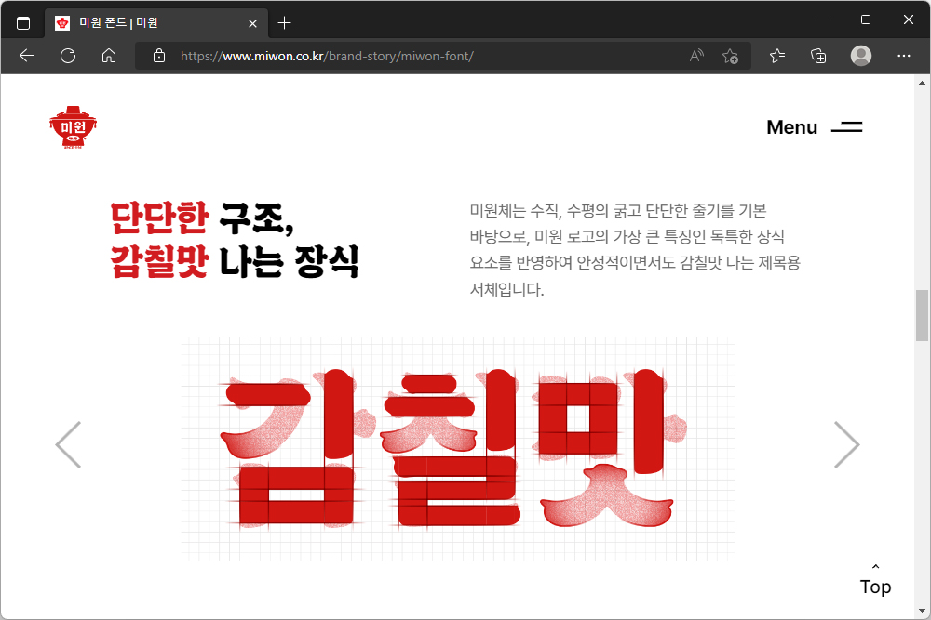Screen dimensions: 931x620
Task: Close the 미원 폰트 tab
Action: [252, 23]
